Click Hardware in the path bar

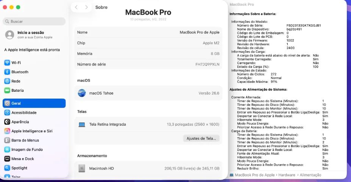287,175
